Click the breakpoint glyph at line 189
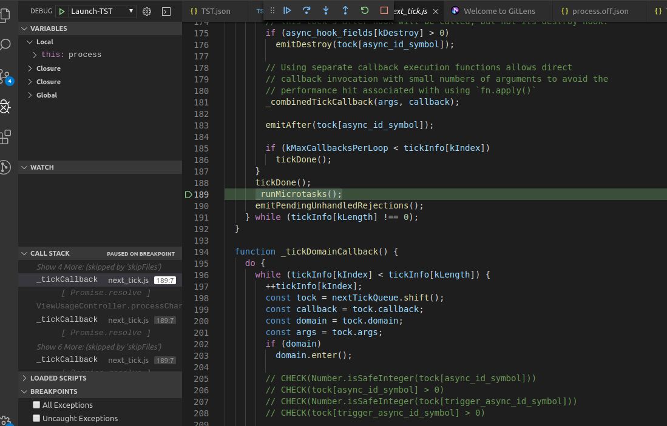Viewport: 667px width, 426px height. point(188,195)
